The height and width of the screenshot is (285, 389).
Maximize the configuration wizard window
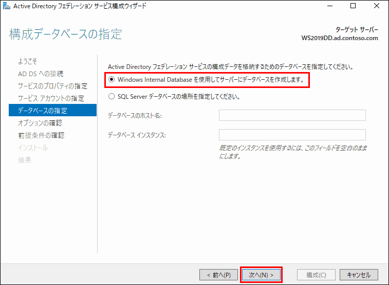(x=353, y=6)
